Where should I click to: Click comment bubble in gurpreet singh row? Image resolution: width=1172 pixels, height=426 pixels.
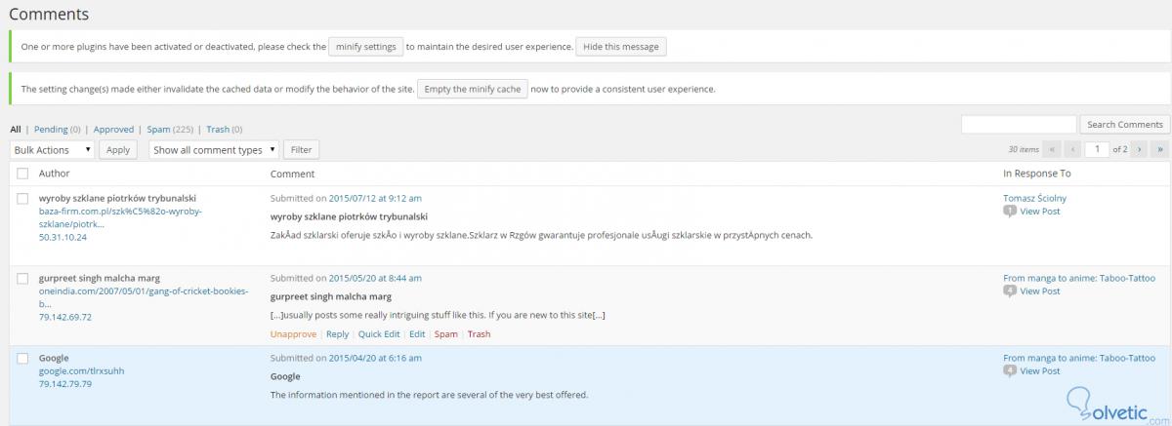[x=1010, y=291]
